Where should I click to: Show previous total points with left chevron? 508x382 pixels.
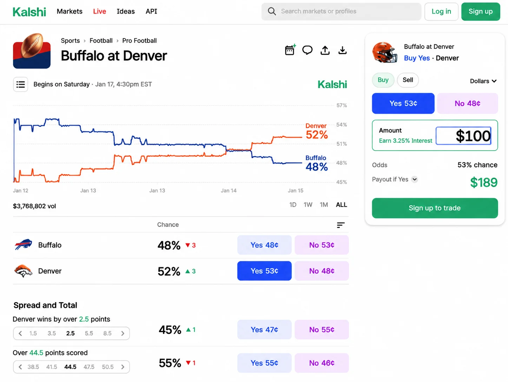pyautogui.click(x=20, y=367)
